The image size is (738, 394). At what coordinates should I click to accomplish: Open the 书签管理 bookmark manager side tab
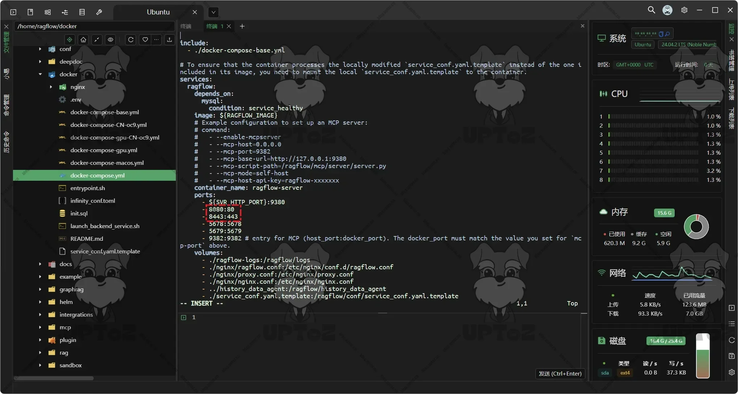point(731,60)
